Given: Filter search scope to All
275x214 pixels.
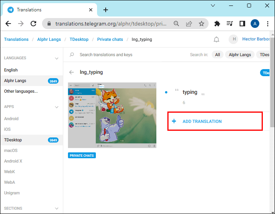Looking at the screenshot, I should (x=218, y=55).
